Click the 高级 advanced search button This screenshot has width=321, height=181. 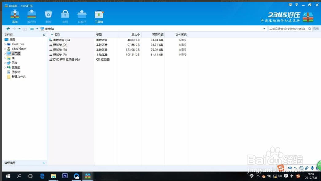316,29
